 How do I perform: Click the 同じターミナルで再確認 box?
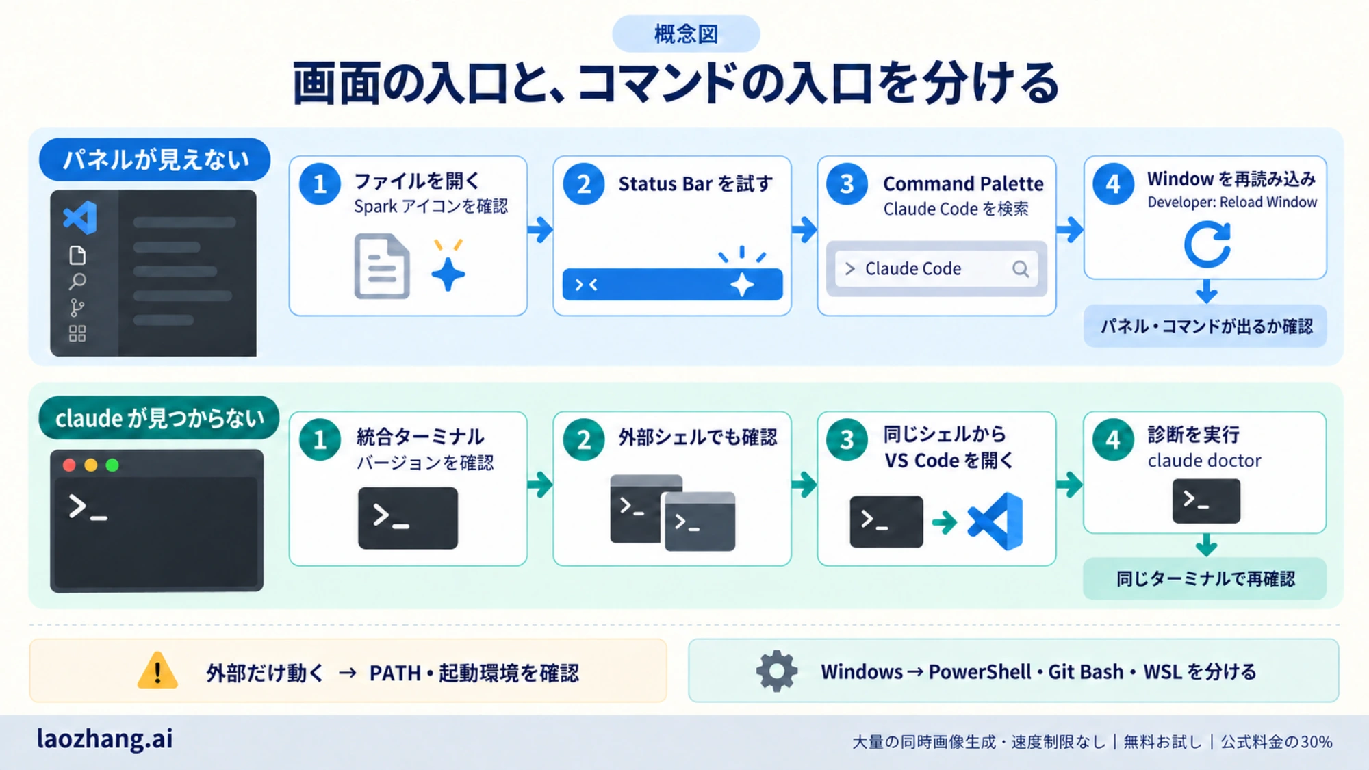1205,579
